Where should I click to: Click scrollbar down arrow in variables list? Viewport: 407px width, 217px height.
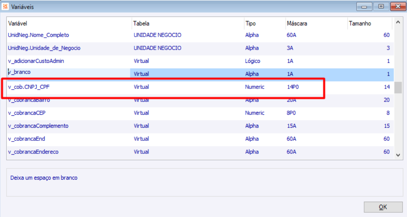click(x=398, y=155)
